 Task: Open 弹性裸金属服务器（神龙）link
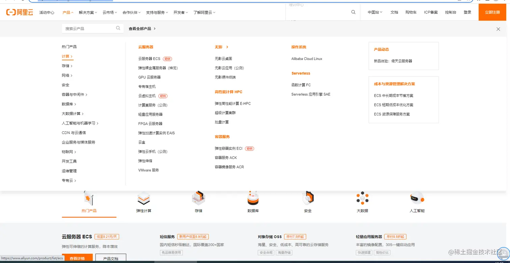[158, 68]
